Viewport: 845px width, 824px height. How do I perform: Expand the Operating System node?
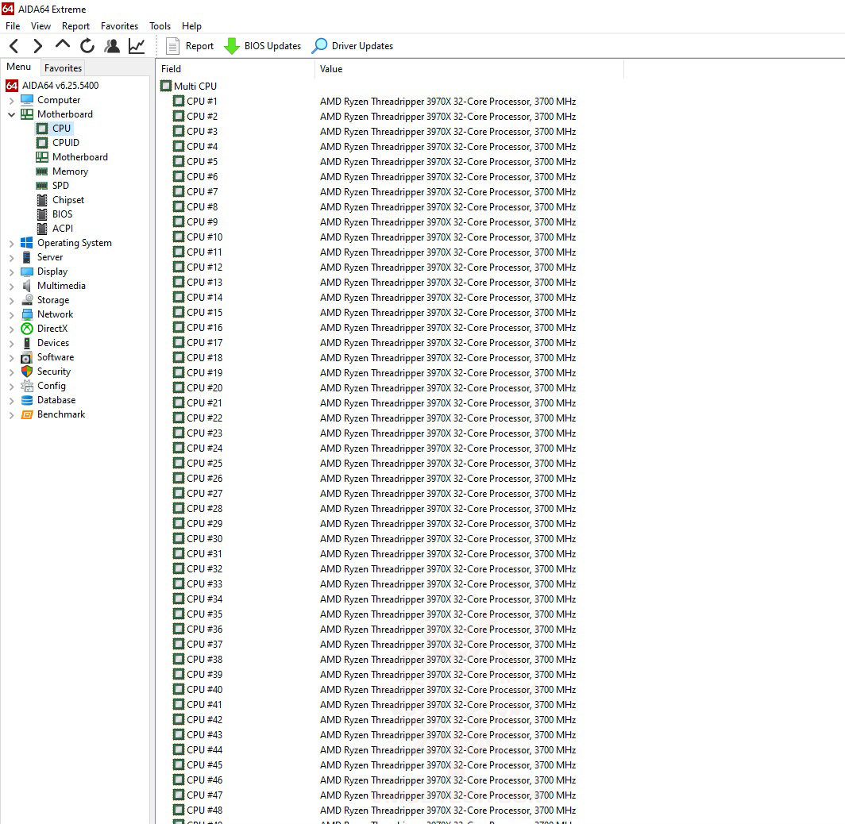(11, 244)
